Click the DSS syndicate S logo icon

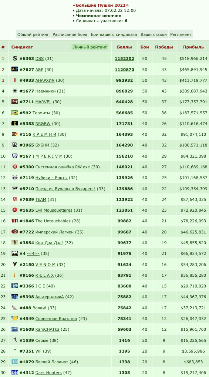pos(15,58)
